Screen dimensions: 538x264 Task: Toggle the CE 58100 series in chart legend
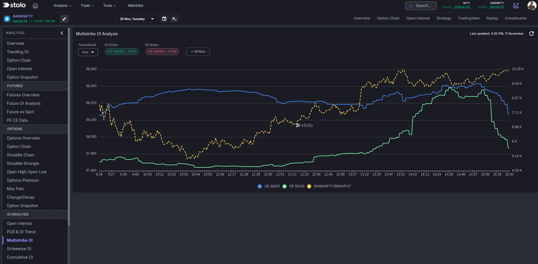268,186
